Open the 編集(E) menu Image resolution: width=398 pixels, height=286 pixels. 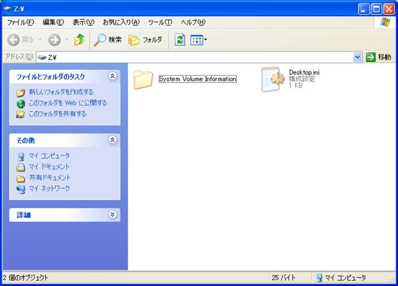coord(53,22)
